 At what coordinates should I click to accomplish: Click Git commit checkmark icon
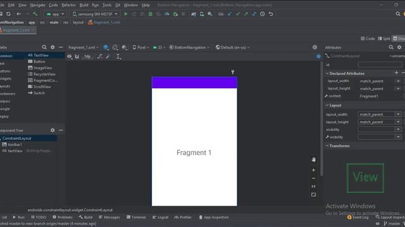pyautogui.click(x=238, y=14)
